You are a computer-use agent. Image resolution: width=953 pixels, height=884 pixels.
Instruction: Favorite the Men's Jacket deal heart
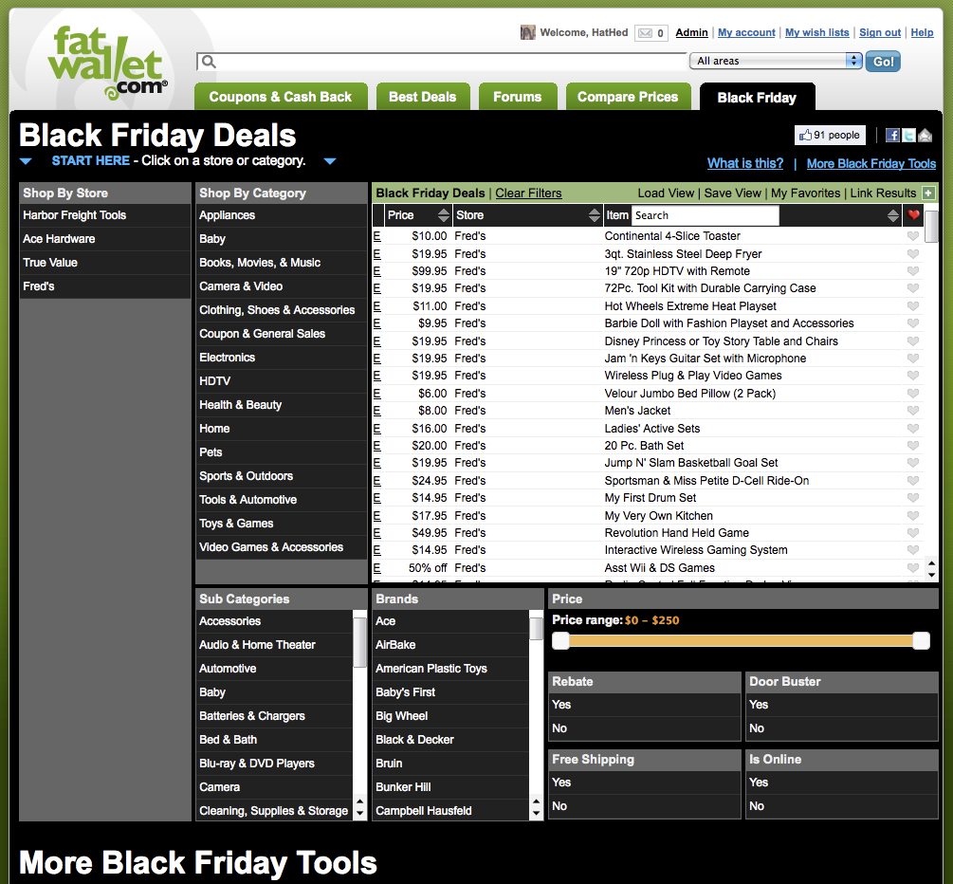913,411
